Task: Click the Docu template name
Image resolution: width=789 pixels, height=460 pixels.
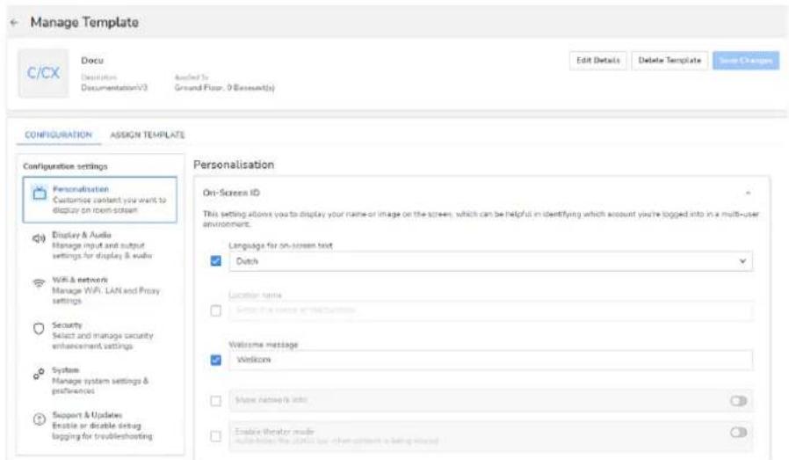Action: point(92,61)
